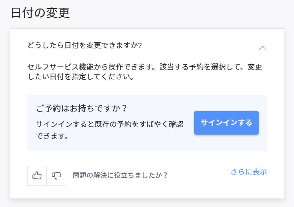Collapse the answer with the up chevron
The width and height of the screenshot is (294, 207).
pyautogui.click(x=263, y=48)
